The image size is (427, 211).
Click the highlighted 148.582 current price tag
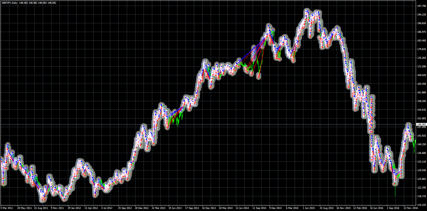(x=421, y=125)
